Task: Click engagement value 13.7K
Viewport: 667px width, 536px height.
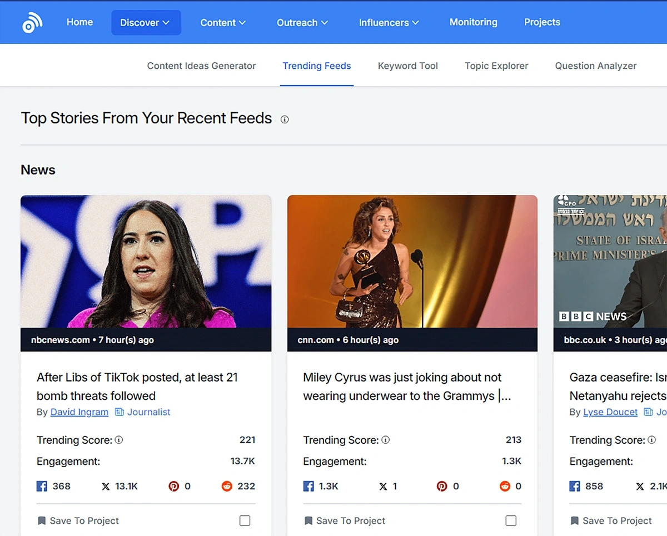Action: pos(243,461)
